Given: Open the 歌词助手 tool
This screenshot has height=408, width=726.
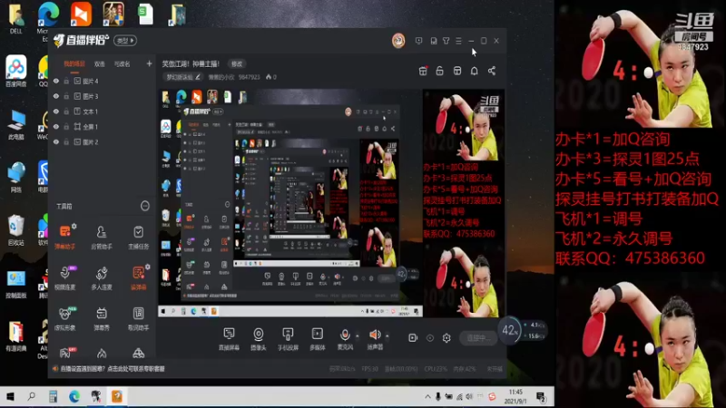Looking at the screenshot, I should click(139, 318).
